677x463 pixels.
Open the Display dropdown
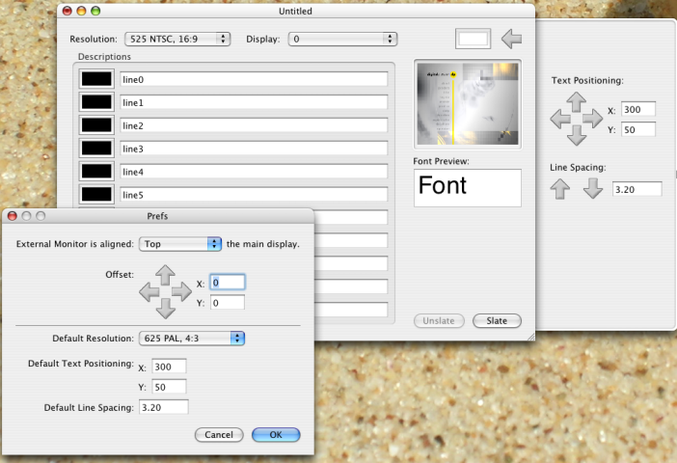point(342,39)
